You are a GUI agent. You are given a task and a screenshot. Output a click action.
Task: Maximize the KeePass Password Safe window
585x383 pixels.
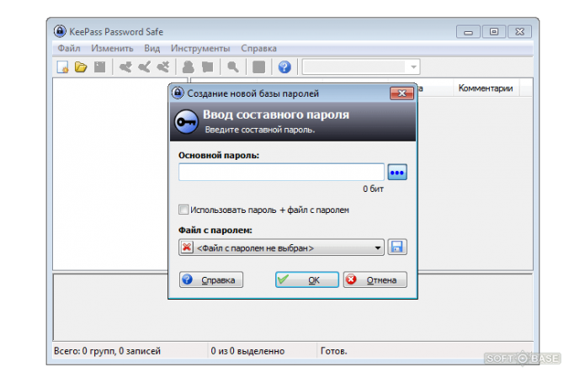pos(494,32)
